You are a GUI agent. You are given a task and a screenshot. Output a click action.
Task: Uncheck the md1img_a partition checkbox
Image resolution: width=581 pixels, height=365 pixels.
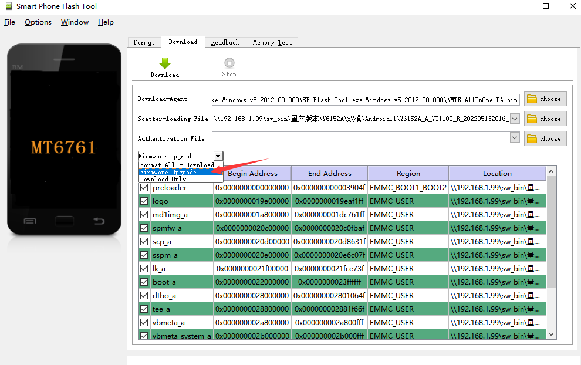pyautogui.click(x=144, y=215)
